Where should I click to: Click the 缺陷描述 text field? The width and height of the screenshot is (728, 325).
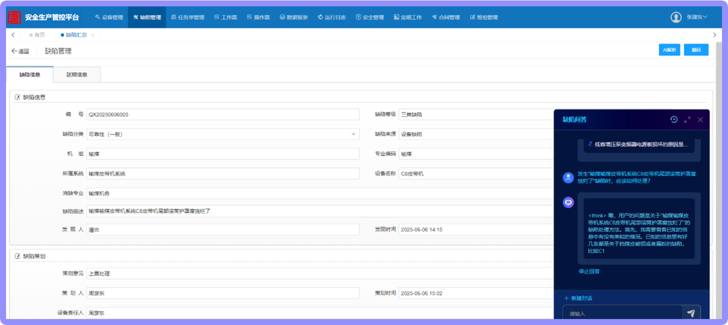pyautogui.click(x=320, y=211)
